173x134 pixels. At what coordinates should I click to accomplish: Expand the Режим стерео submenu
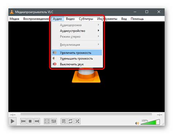click(77, 36)
